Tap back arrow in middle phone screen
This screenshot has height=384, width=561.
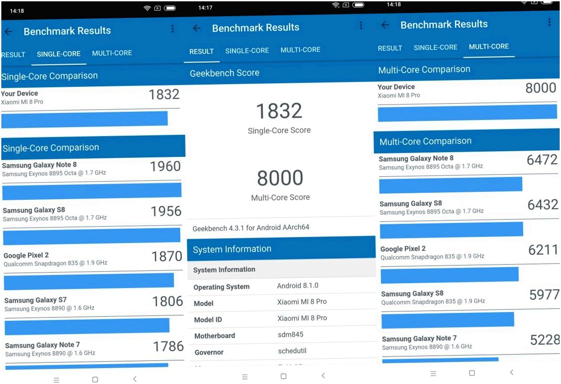pos(197,28)
